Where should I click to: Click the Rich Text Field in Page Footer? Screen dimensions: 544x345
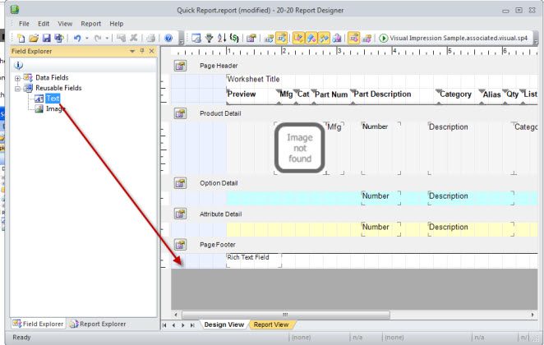[248, 258]
